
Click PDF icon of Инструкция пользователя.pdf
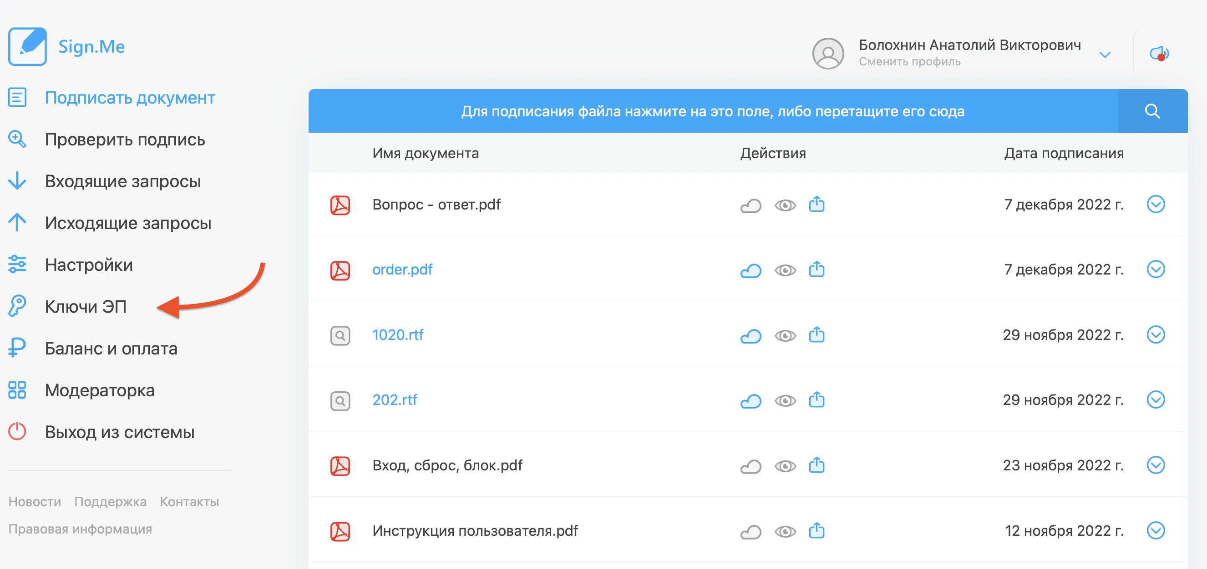coord(340,532)
